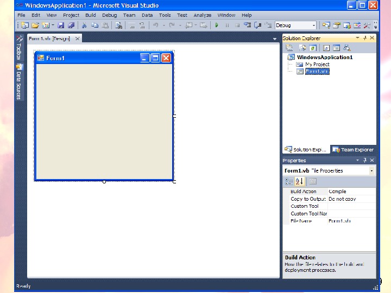Click the Undo arrow icon
The image size is (391, 293).
(156, 25)
